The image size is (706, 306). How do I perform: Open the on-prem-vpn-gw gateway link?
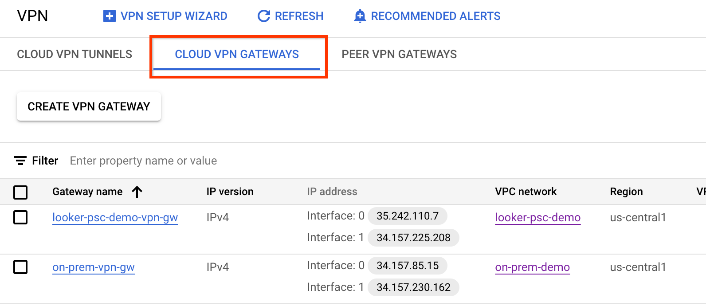[94, 267]
